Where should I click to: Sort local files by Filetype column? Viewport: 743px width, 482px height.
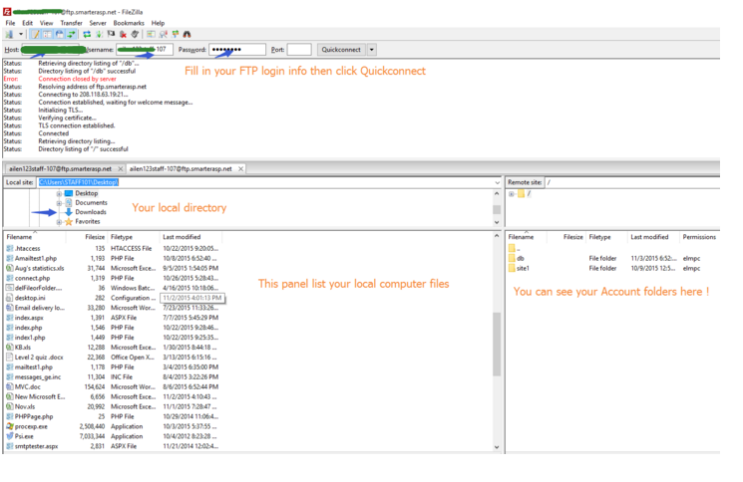[134, 237]
